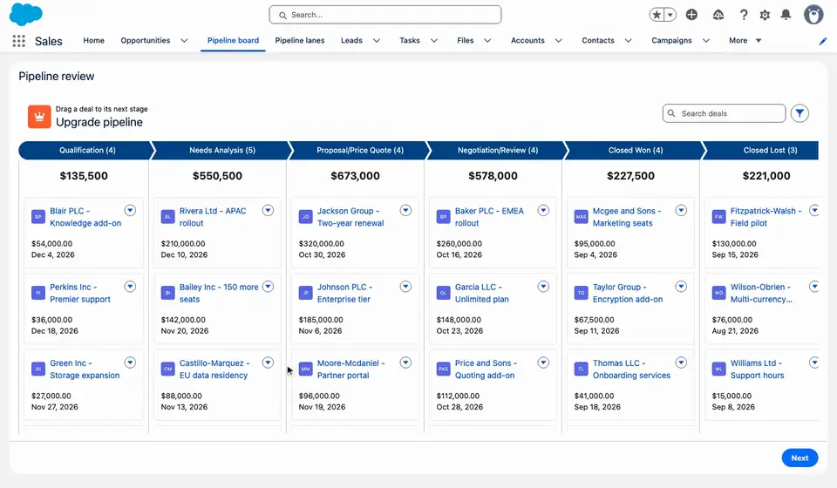Click the filter funnel icon beside Search deals
Image resolution: width=837 pixels, height=488 pixels.
point(800,113)
